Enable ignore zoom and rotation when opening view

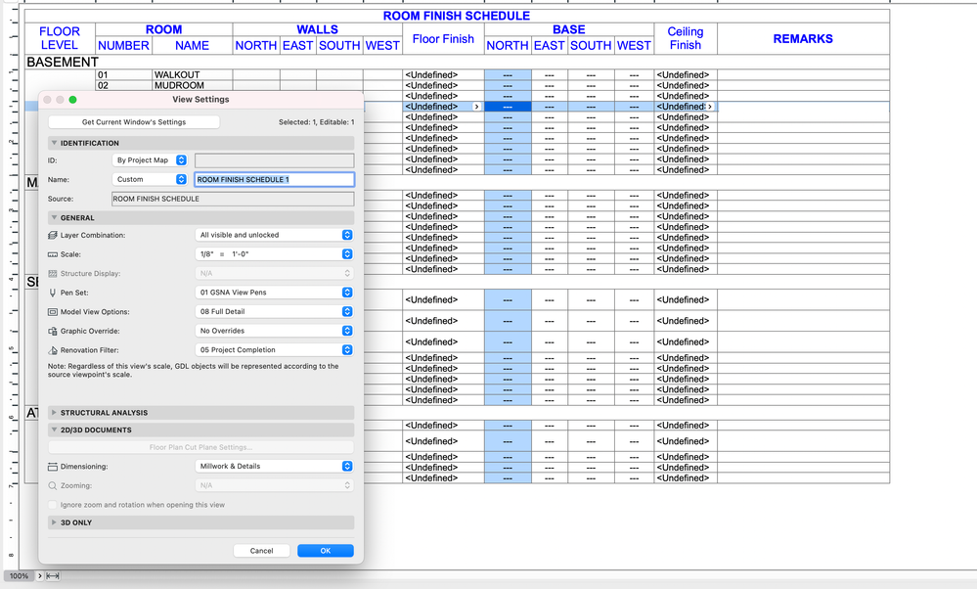51,503
